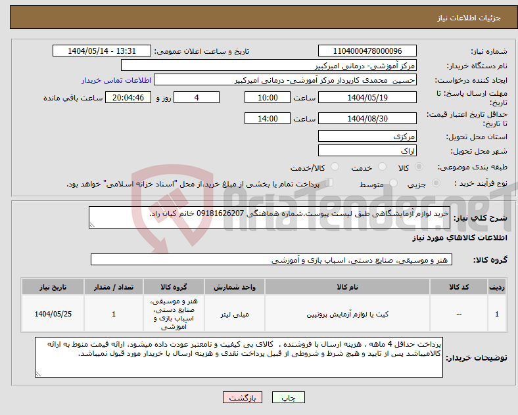
Task: Click the چاپ print button
Action: click(x=289, y=397)
